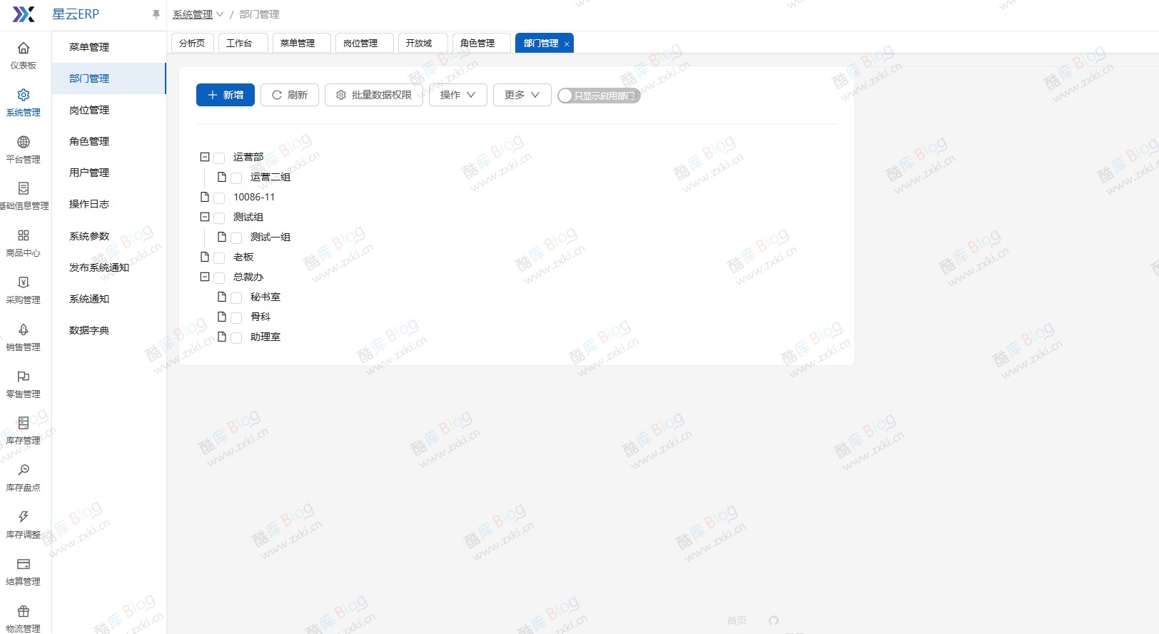Check the 运营二组 checkbox
Image resolution: width=1159 pixels, height=634 pixels.
(x=236, y=178)
